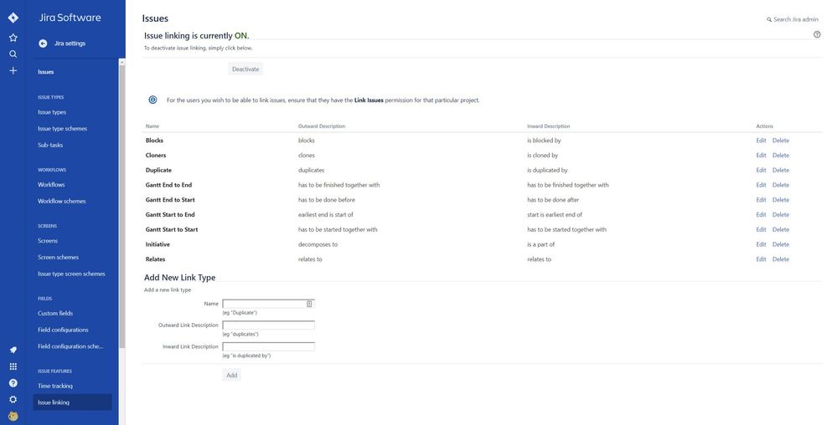
Task: Click 'is blocked by' inward description
Action: coord(544,141)
